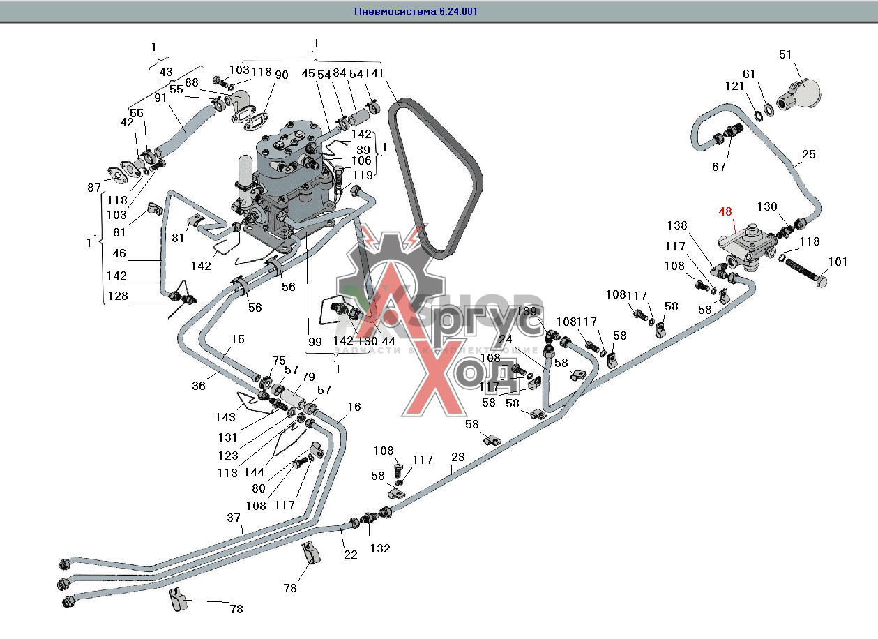Click part number 99 label
Screen dimensions: 878x639
pyautogui.click(x=315, y=341)
